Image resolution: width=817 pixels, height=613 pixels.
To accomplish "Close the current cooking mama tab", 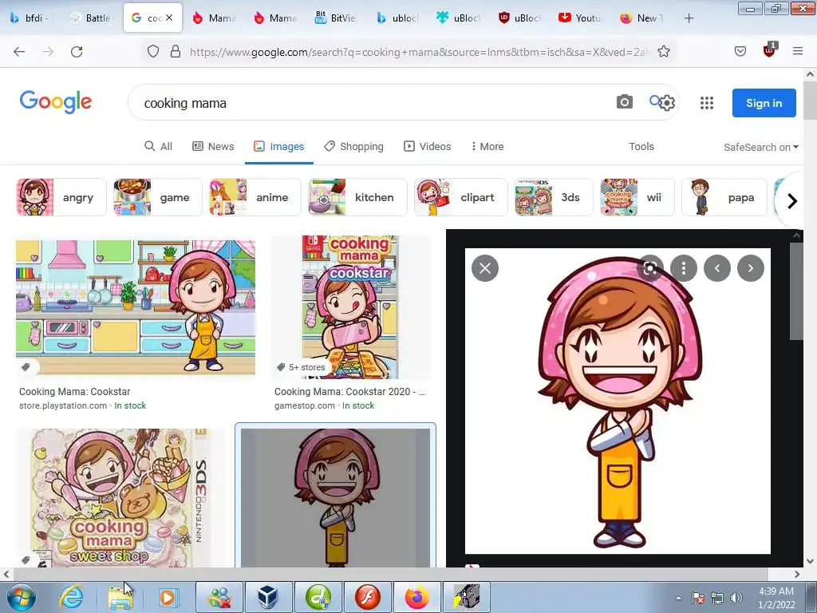I will [169, 18].
